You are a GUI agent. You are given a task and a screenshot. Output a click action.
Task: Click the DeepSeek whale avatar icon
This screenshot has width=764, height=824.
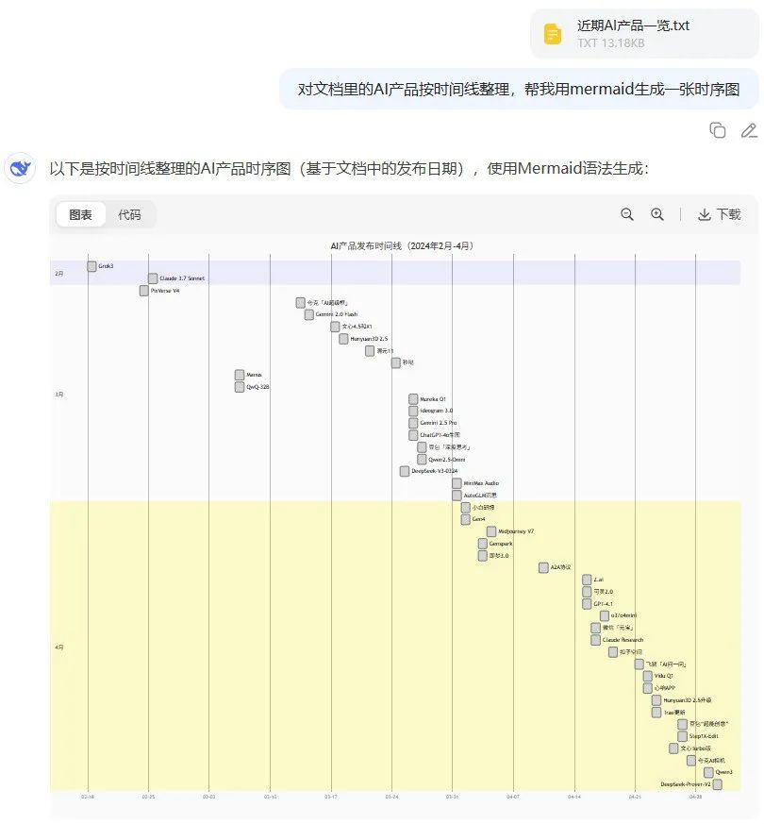pos(20,169)
